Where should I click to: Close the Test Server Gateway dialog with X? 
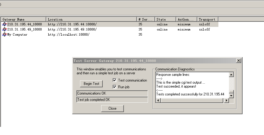coord(239,61)
